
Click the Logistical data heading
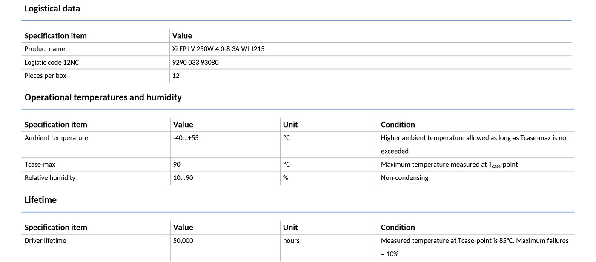coord(52,9)
